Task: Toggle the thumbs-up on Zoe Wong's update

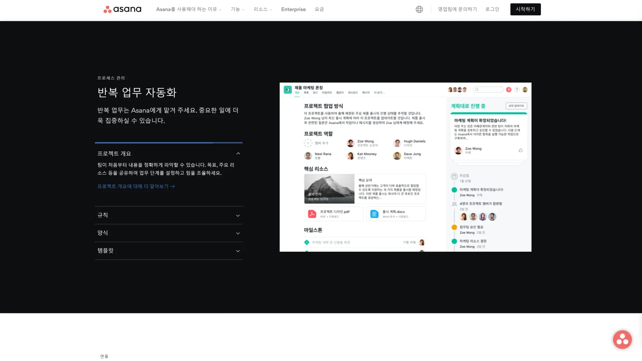Action: (520, 150)
